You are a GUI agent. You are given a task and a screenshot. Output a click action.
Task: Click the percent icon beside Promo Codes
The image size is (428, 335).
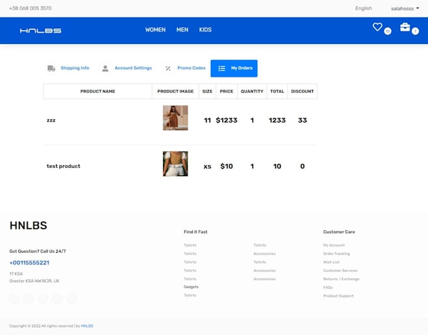(167, 69)
